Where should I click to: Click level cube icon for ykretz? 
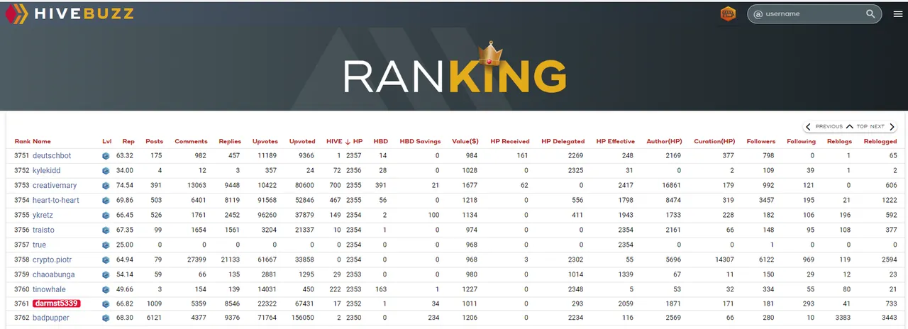(x=106, y=215)
